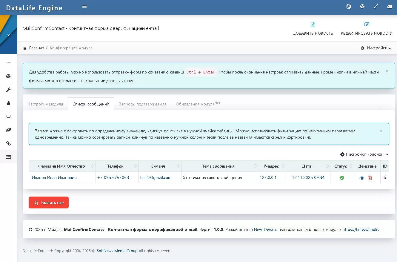Click the wrench icon in left sidebar
Image resolution: width=397 pixels, height=262 pixels.
click(x=8, y=90)
